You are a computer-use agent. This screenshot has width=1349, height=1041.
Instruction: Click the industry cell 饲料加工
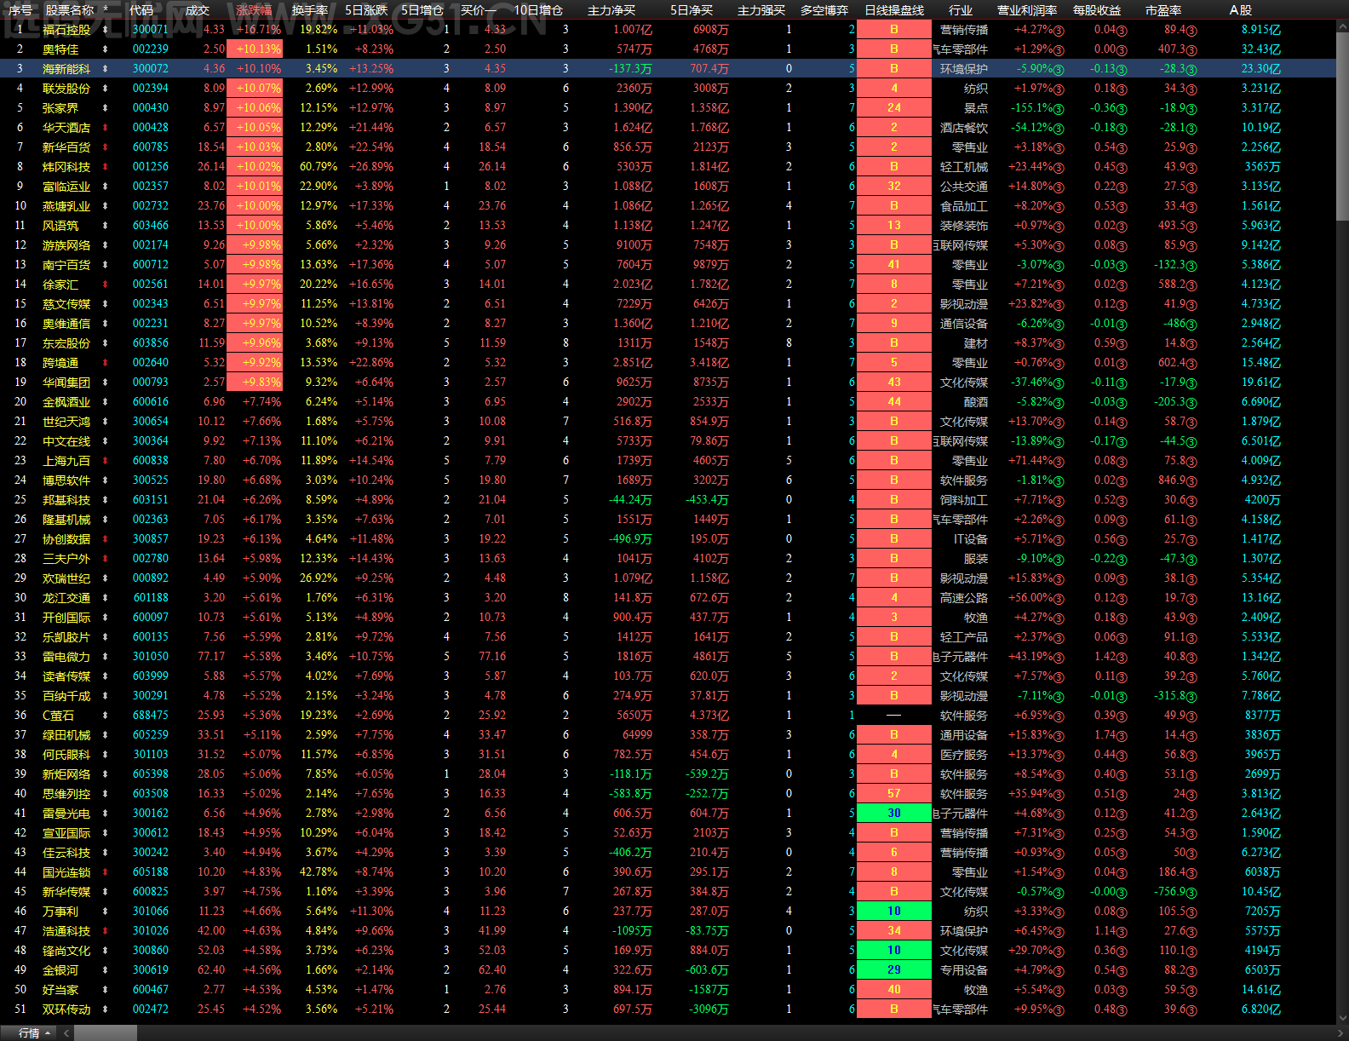964,500
